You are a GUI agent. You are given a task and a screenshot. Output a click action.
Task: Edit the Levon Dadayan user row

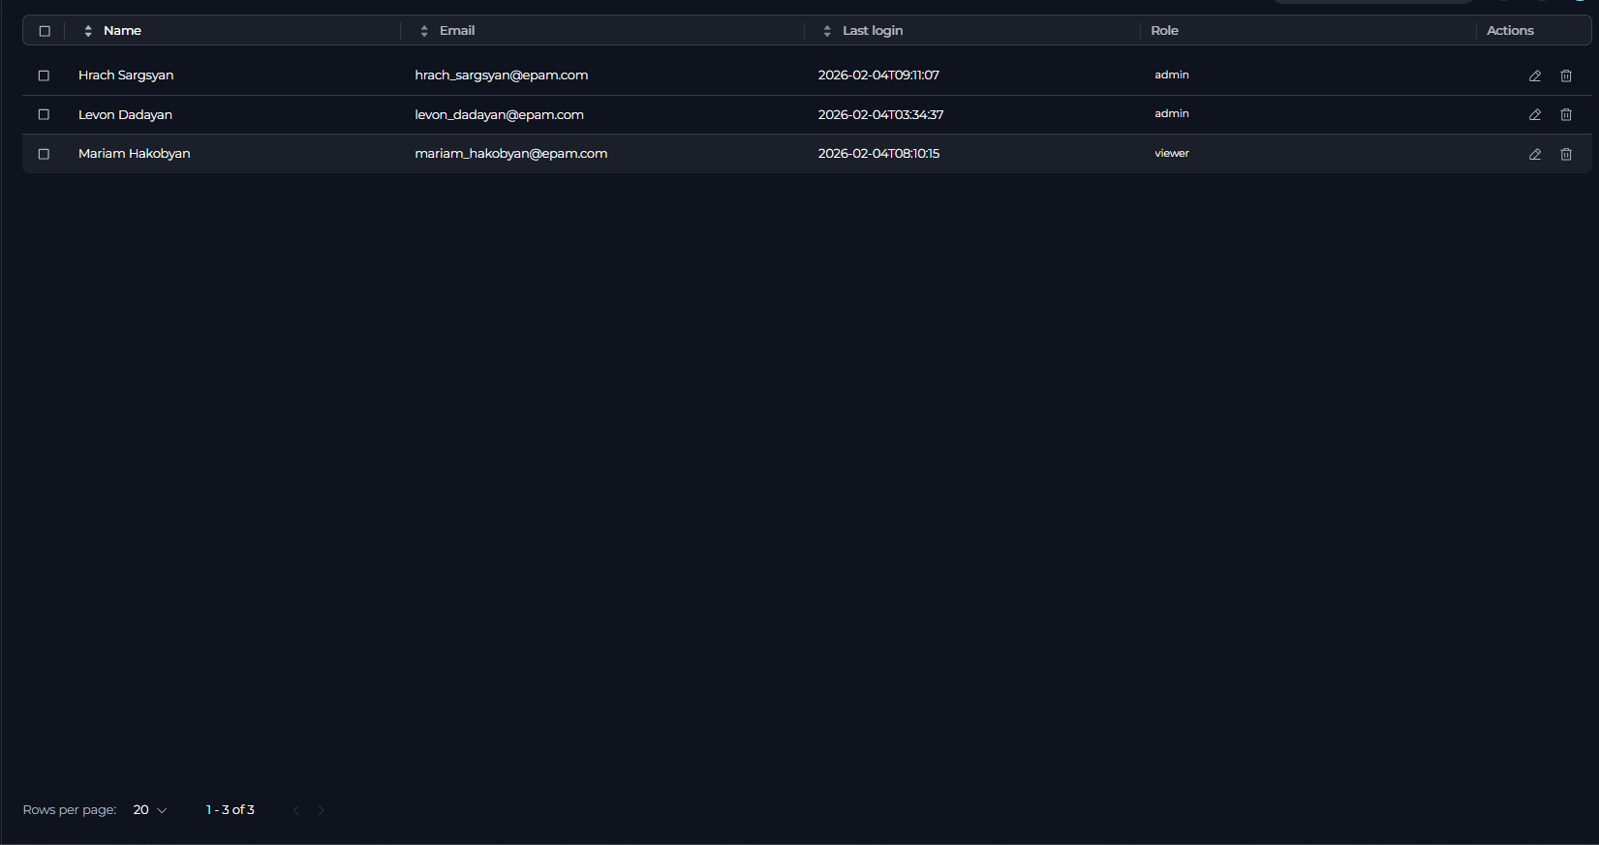[x=1535, y=114]
